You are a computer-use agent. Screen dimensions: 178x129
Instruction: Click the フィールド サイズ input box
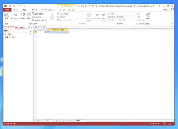point(78,20)
